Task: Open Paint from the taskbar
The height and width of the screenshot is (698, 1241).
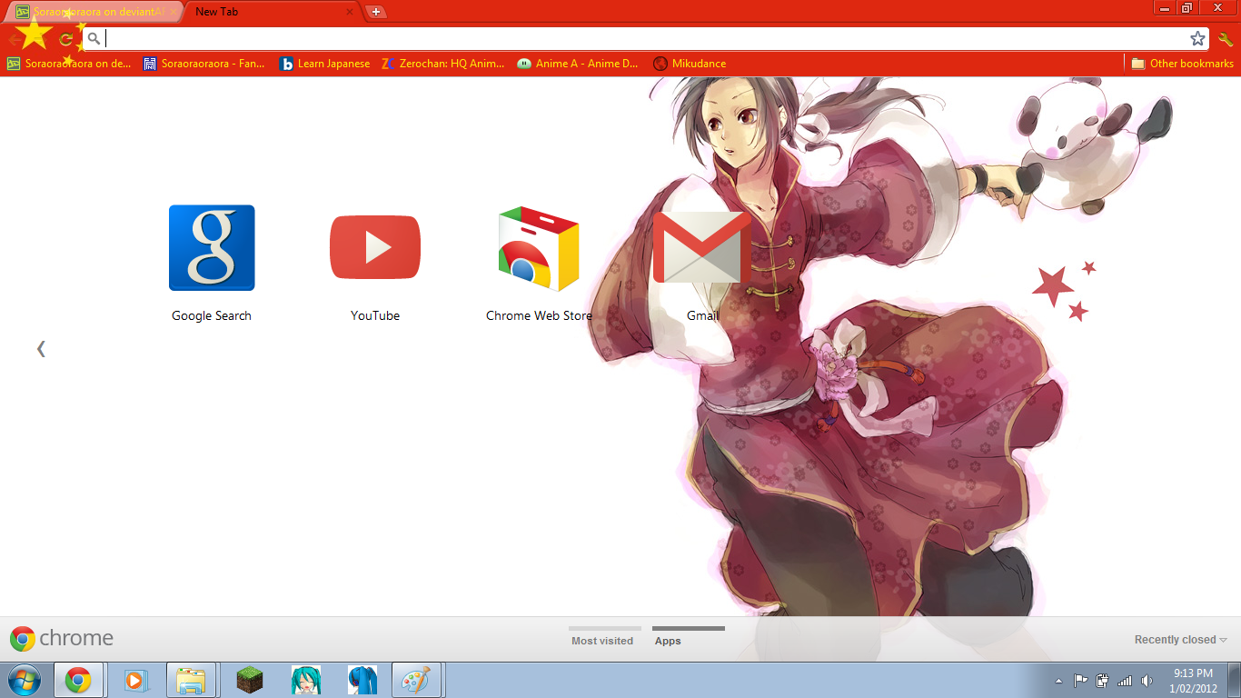Action: click(x=416, y=680)
